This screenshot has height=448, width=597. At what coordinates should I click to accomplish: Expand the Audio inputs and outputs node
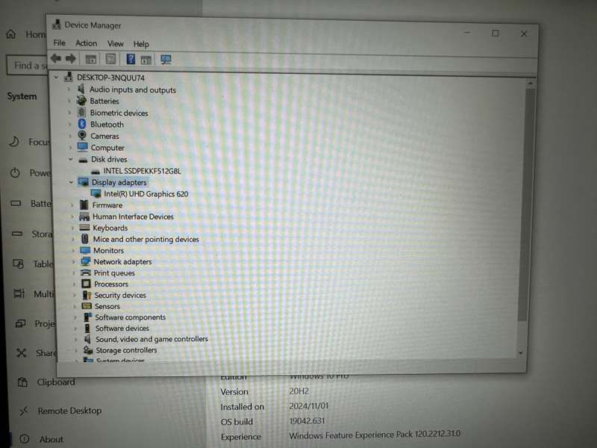click(x=69, y=89)
